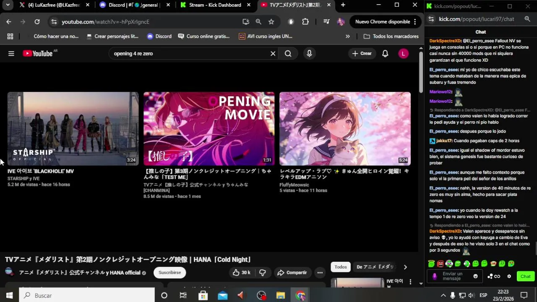Select the De アニメ『メダリ filter chip
The image size is (537, 302).
pos(375,267)
